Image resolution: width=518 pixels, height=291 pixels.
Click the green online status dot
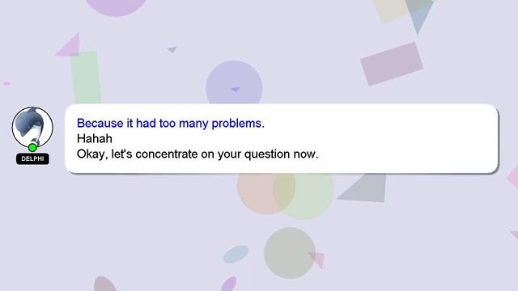[32, 147]
